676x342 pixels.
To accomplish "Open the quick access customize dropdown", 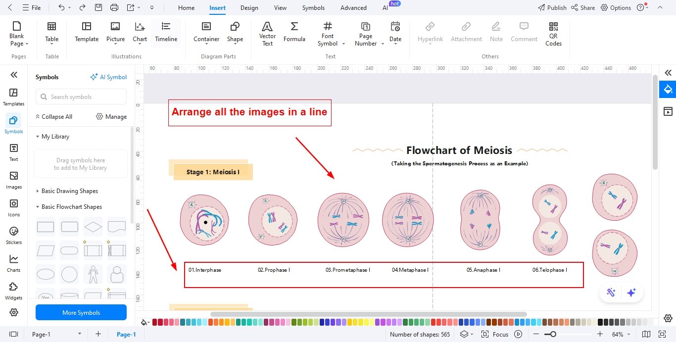I will tap(151, 8).
